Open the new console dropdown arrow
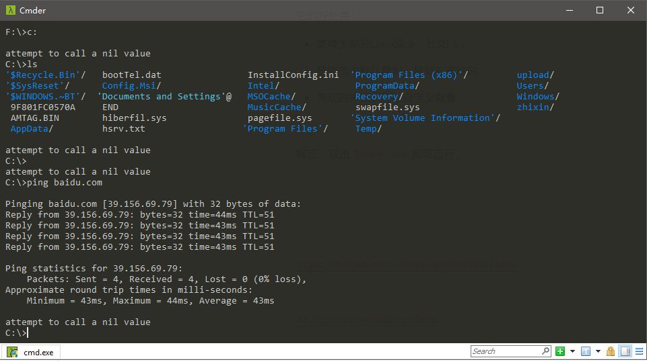The width and height of the screenshot is (647, 362). (x=572, y=351)
